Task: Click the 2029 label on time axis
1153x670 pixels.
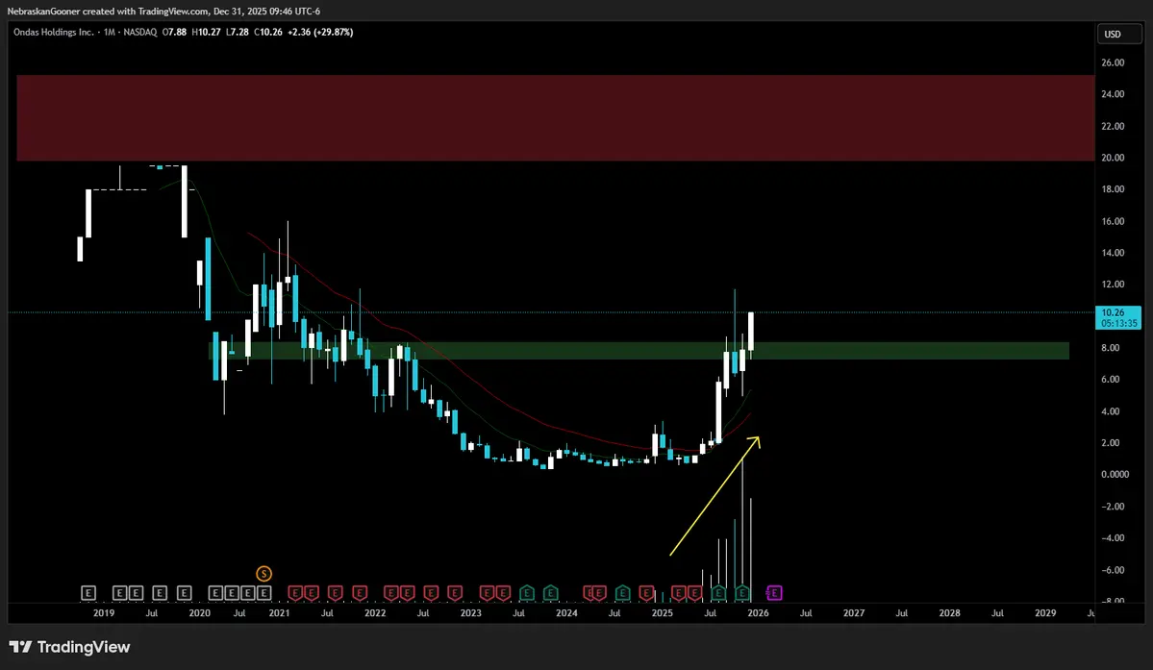Action: pos(1045,612)
